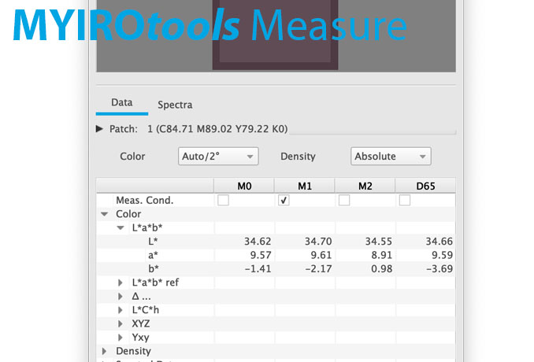The height and width of the screenshot is (362, 534).
Task: Select the D65 column header
Action: (425, 186)
